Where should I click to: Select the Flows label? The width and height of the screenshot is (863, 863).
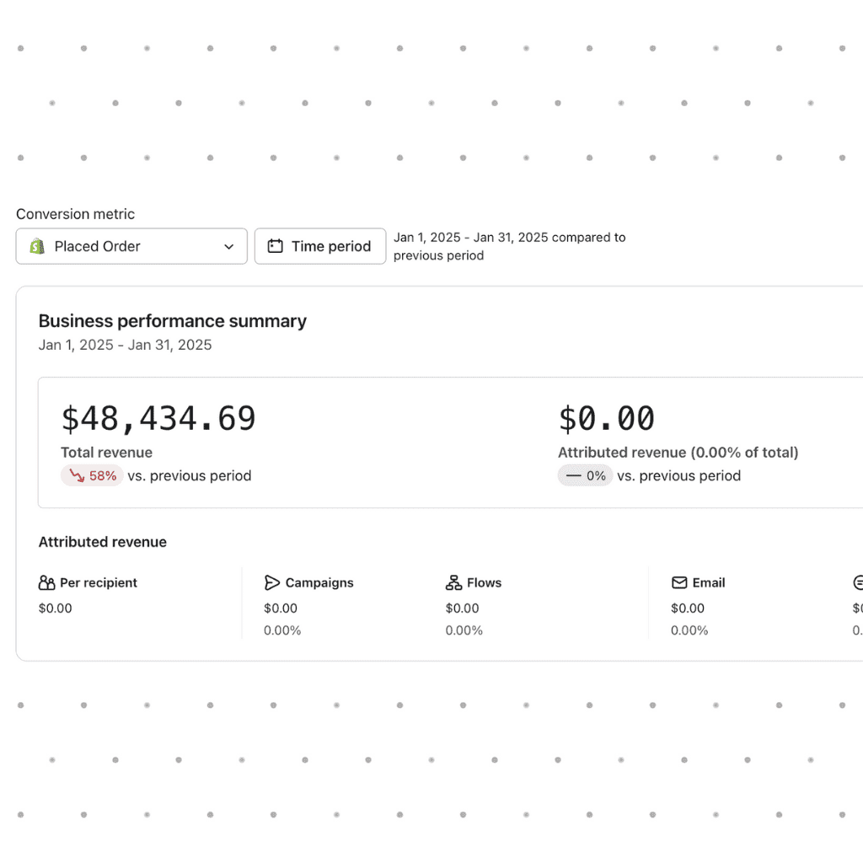(484, 582)
